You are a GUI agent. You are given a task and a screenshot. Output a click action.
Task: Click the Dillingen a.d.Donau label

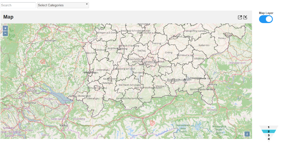pos(107,33)
